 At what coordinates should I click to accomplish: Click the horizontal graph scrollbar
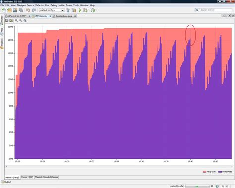[x=119, y=166]
